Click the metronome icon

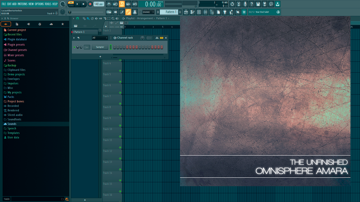pos(109,4)
